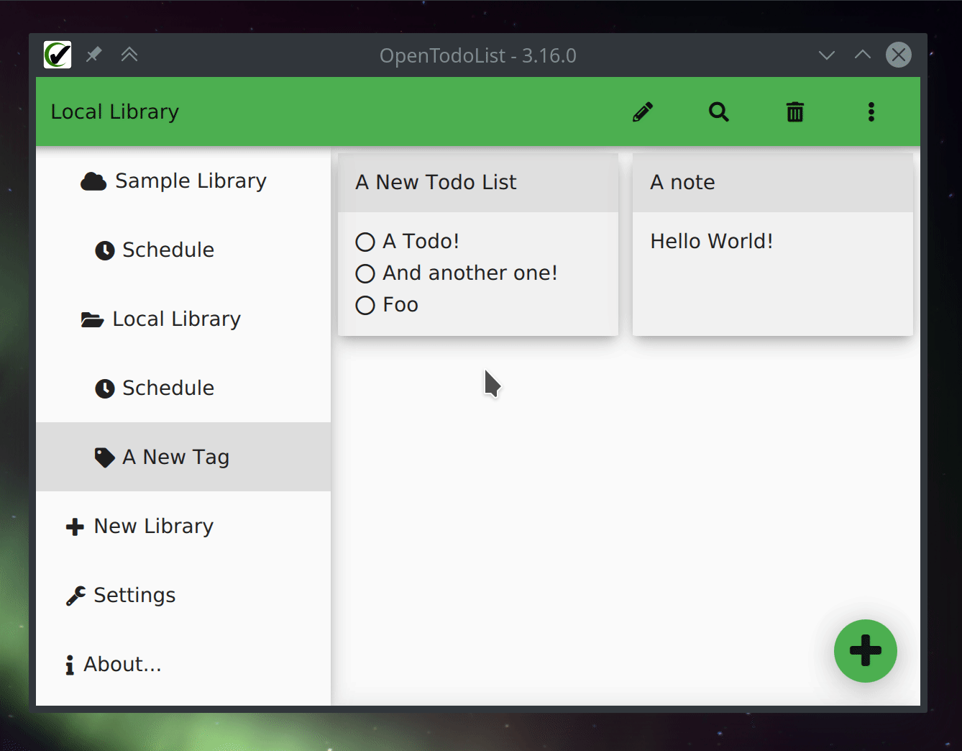The image size is (962, 751).
Task: Click the plus icon beside New Library
Action: [75, 527]
